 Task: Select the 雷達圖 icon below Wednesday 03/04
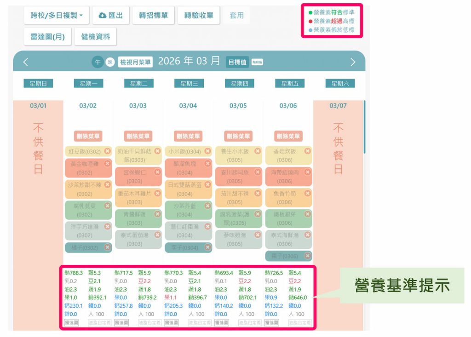click(x=172, y=322)
